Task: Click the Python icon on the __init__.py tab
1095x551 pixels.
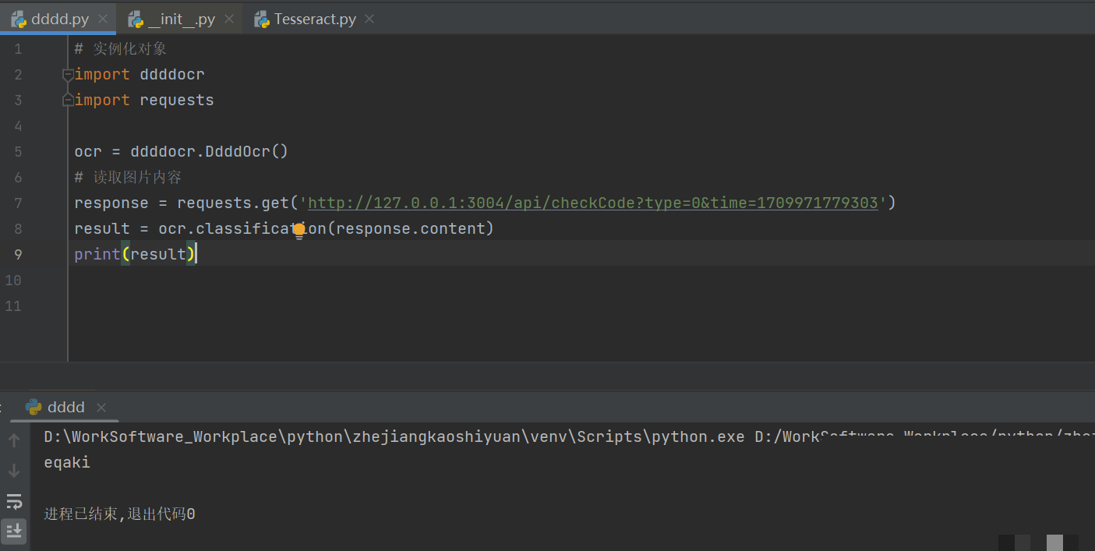Action: pos(136,19)
